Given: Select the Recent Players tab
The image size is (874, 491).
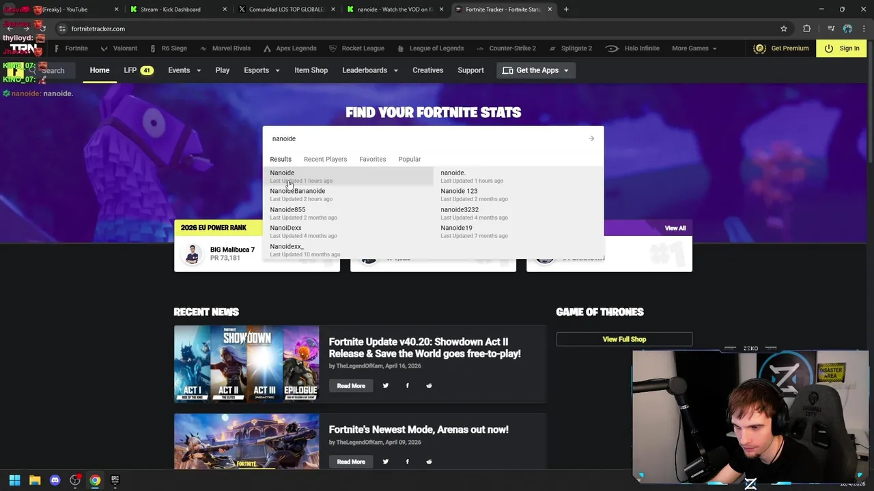Looking at the screenshot, I should [x=325, y=159].
